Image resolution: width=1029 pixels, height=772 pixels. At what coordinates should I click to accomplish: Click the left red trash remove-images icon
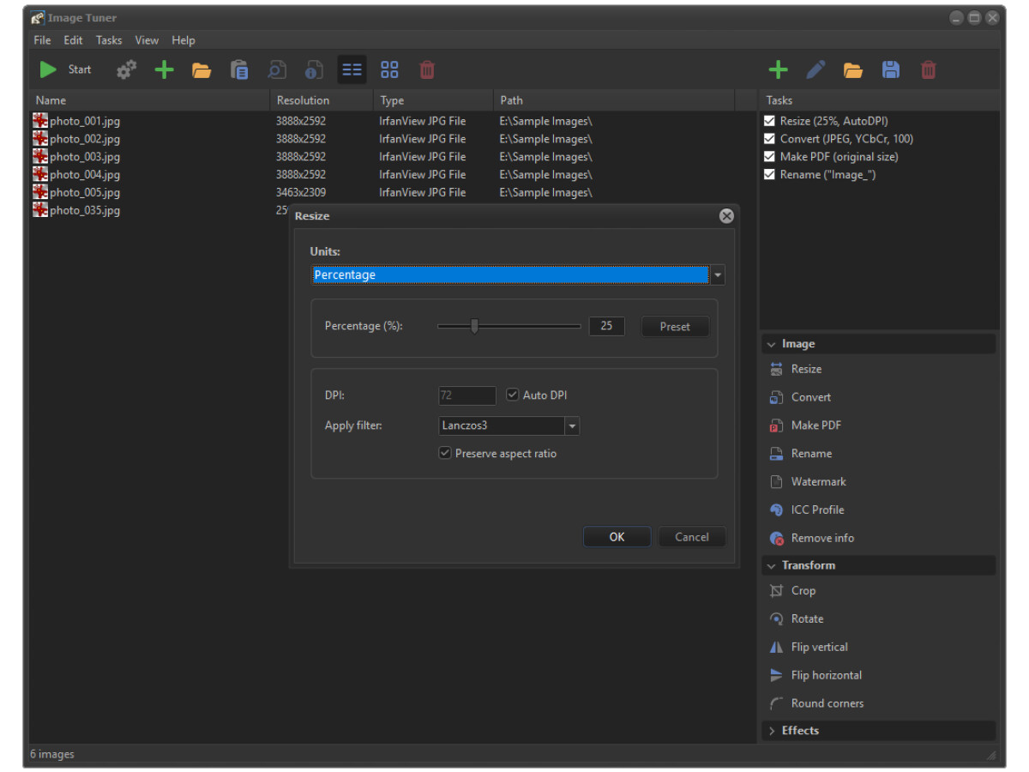click(x=427, y=69)
